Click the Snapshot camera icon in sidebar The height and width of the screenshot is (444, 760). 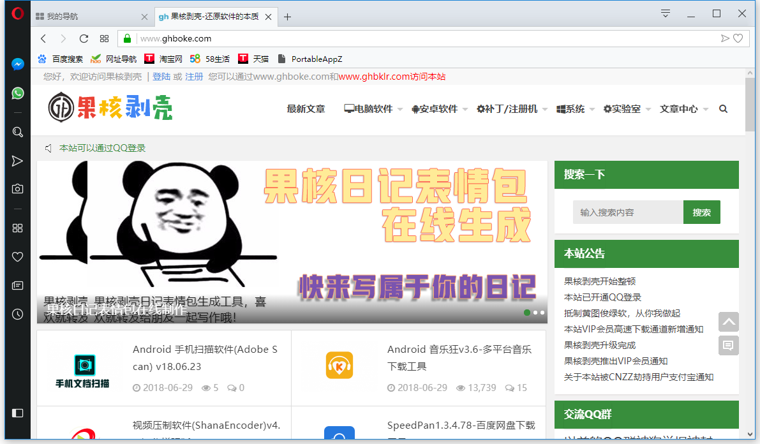tap(18, 189)
